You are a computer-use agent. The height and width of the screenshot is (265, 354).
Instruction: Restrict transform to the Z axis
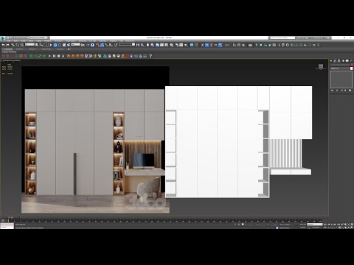[x=211, y=45]
